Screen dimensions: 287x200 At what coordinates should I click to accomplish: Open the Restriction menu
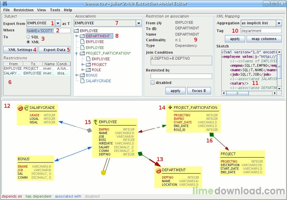pyautogui.click(x=23, y=10)
